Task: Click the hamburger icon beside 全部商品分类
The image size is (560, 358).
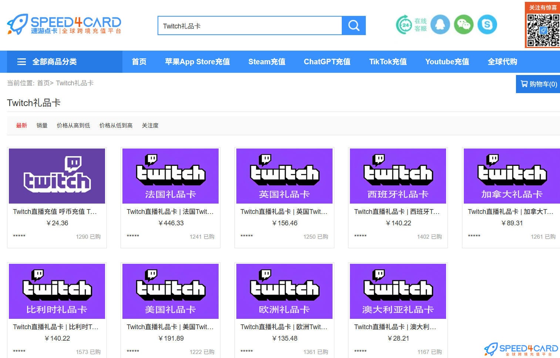Action: [x=22, y=62]
